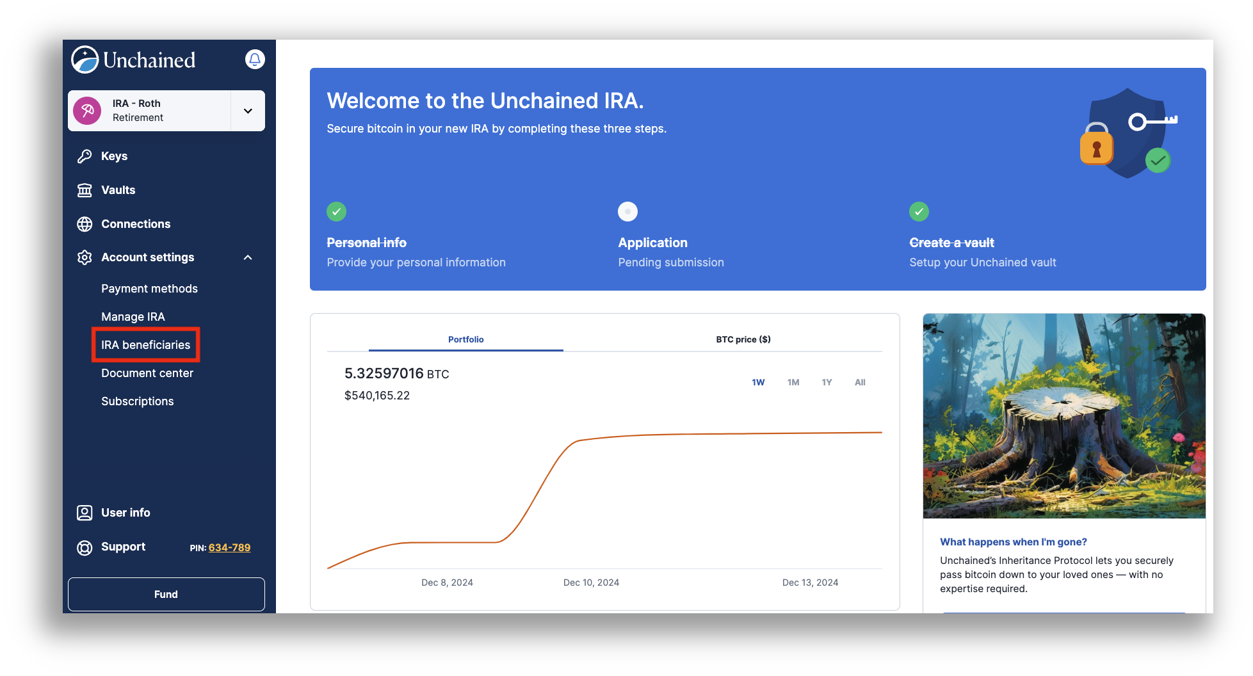The height and width of the screenshot is (676, 1253).
Task: Select the 1Y chart range
Action: (x=827, y=382)
